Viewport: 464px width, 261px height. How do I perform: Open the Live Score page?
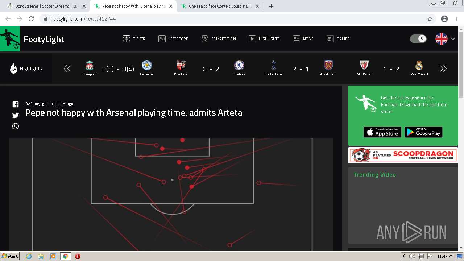pos(173,39)
